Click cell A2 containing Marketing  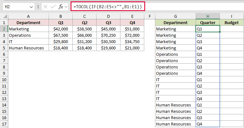[x=29, y=29]
